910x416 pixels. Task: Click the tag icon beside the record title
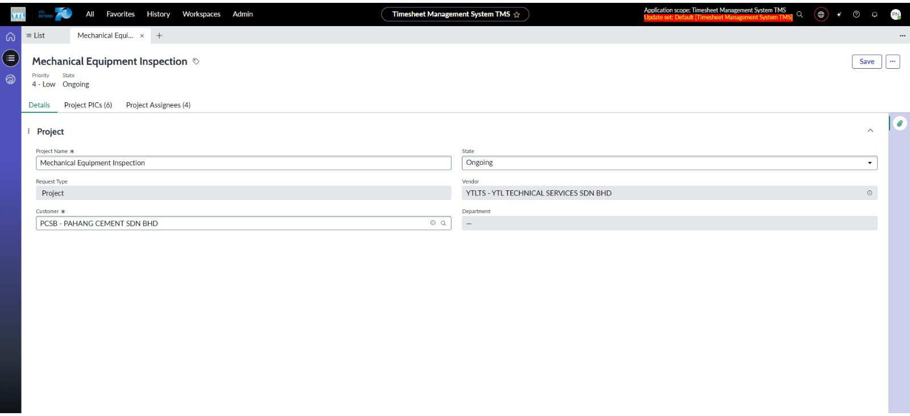(x=196, y=61)
